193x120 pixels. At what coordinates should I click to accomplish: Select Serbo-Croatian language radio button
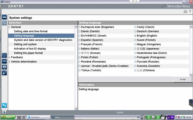[80, 66]
